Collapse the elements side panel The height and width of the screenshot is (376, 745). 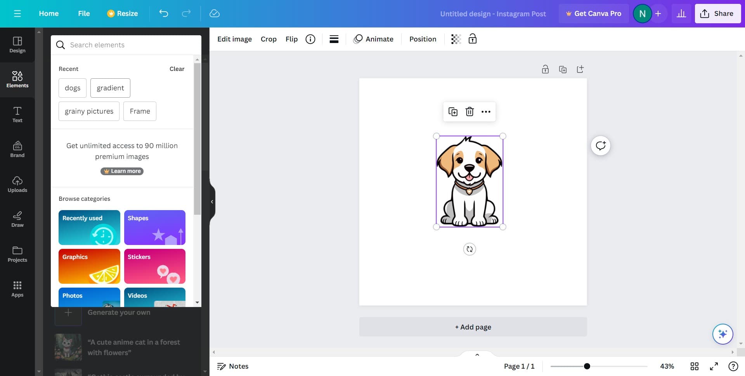[x=212, y=201]
